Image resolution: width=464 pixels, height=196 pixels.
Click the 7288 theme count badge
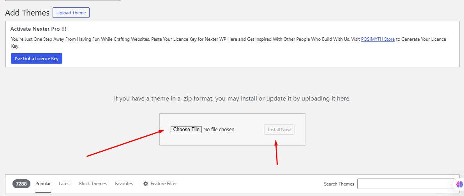[x=21, y=184]
